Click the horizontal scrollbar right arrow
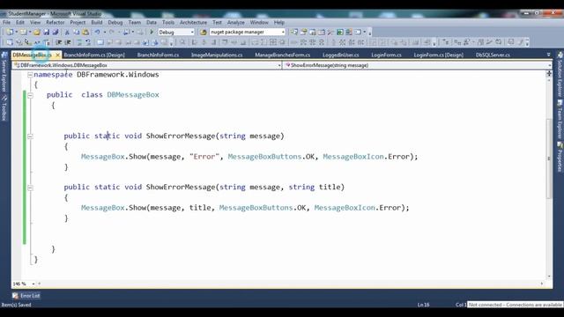 coord(542,284)
